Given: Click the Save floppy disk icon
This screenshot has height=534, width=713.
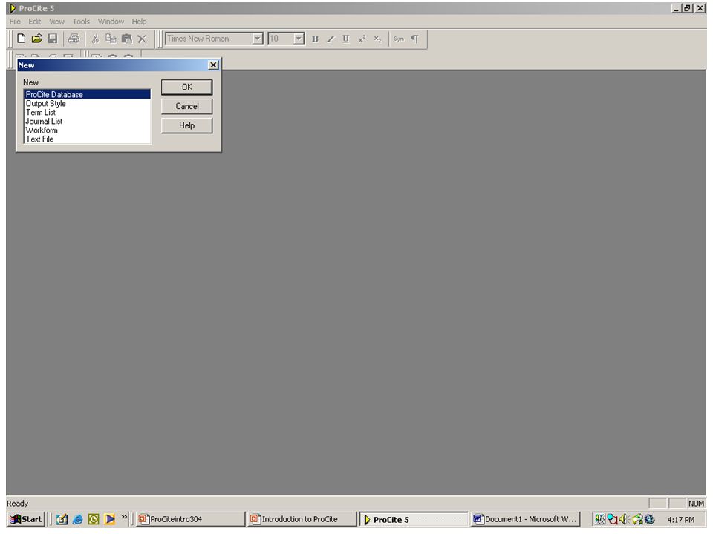Looking at the screenshot, I should click(53, 39).
